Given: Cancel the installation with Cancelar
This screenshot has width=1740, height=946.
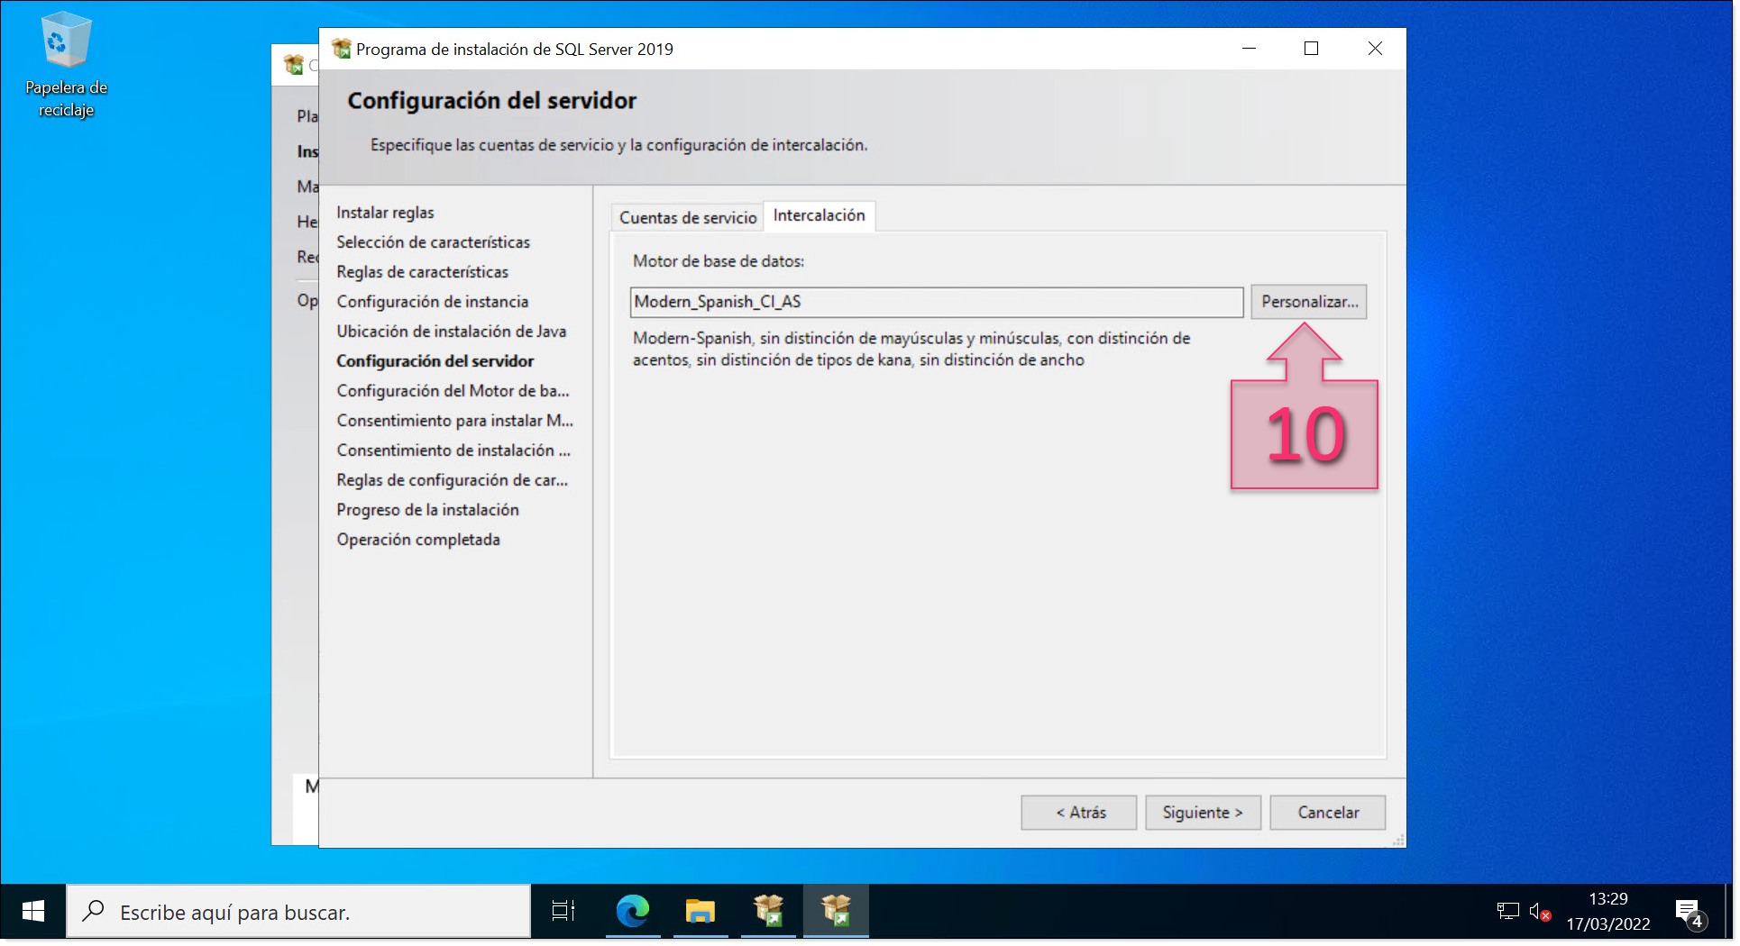Looking at the screenshot, I should [x=1328, y=813].
